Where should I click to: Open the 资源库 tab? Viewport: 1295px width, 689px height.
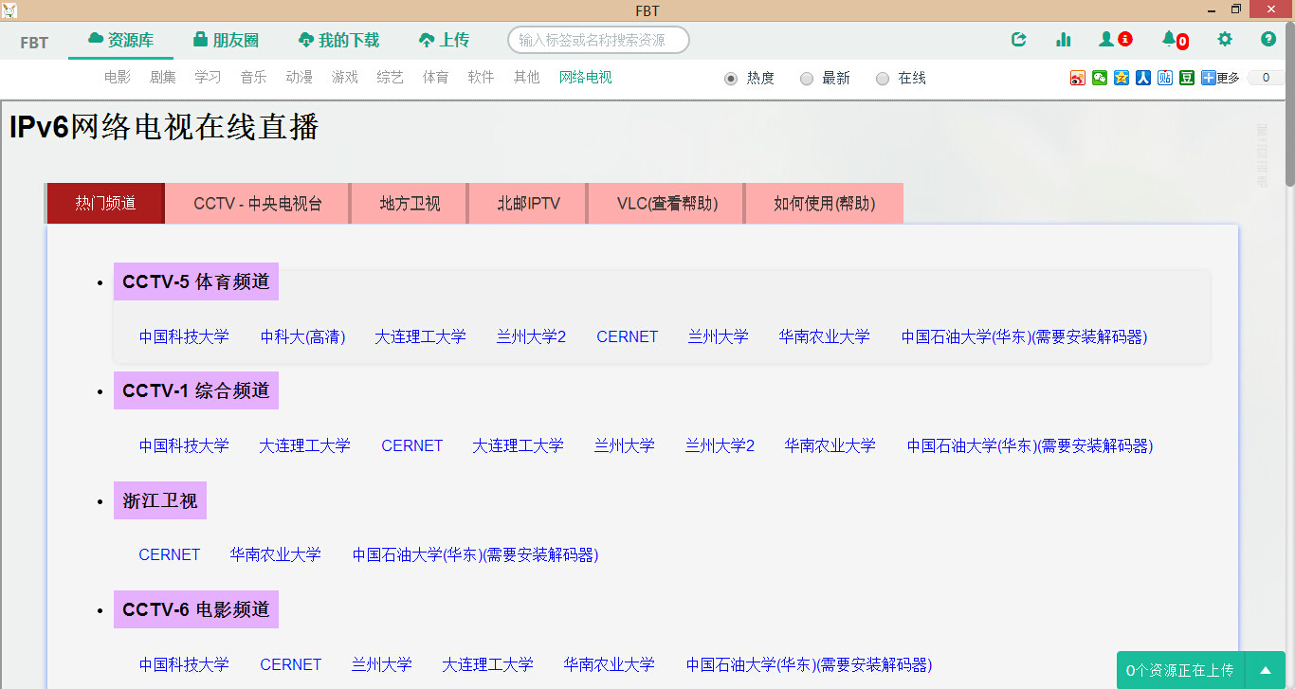point(120,40)
